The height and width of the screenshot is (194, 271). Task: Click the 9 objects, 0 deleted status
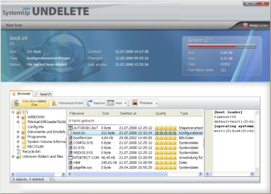click(x=28, y=179)
